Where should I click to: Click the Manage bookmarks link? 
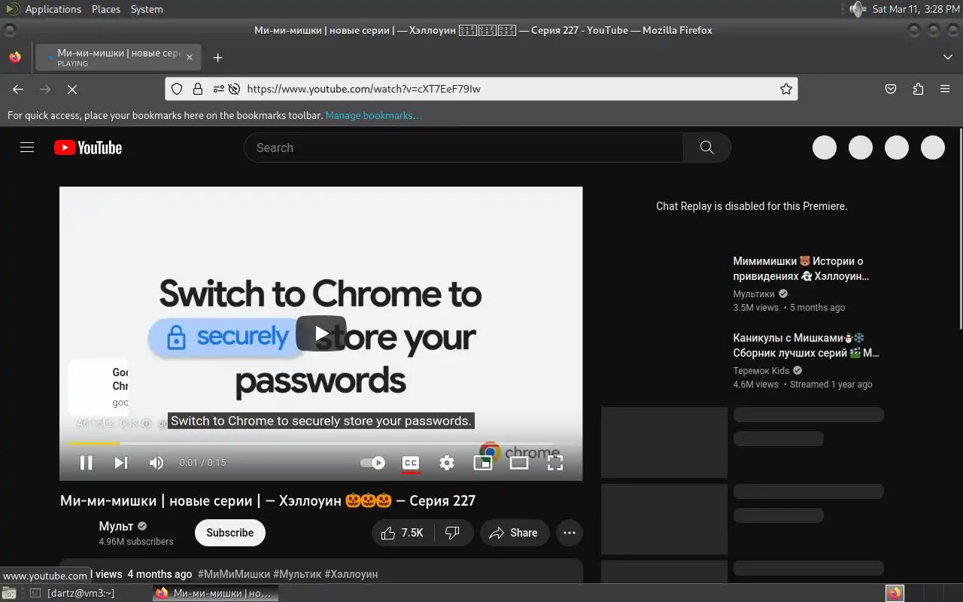pyautogui.click(x=373, y=115)
